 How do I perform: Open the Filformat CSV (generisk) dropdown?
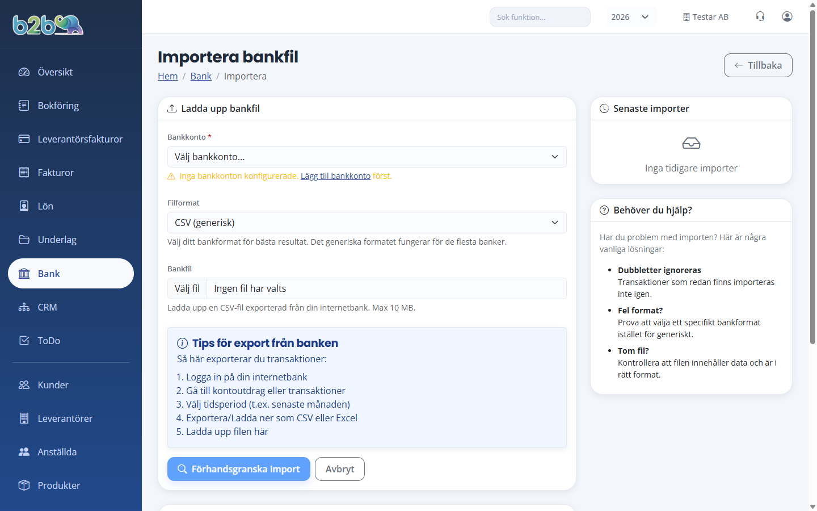(x=367, y=223)
